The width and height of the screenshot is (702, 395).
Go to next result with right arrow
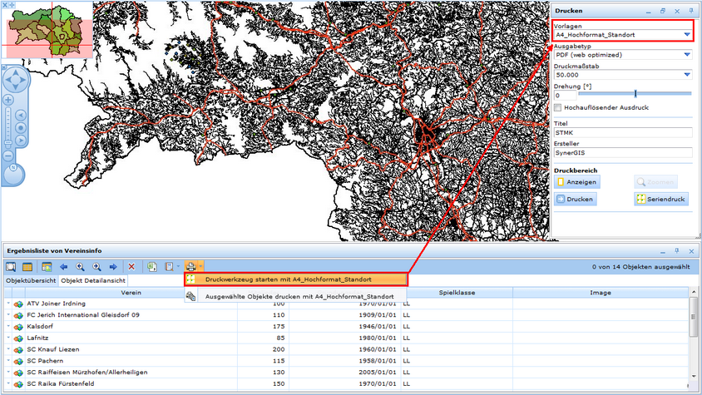tap(112, 266)
